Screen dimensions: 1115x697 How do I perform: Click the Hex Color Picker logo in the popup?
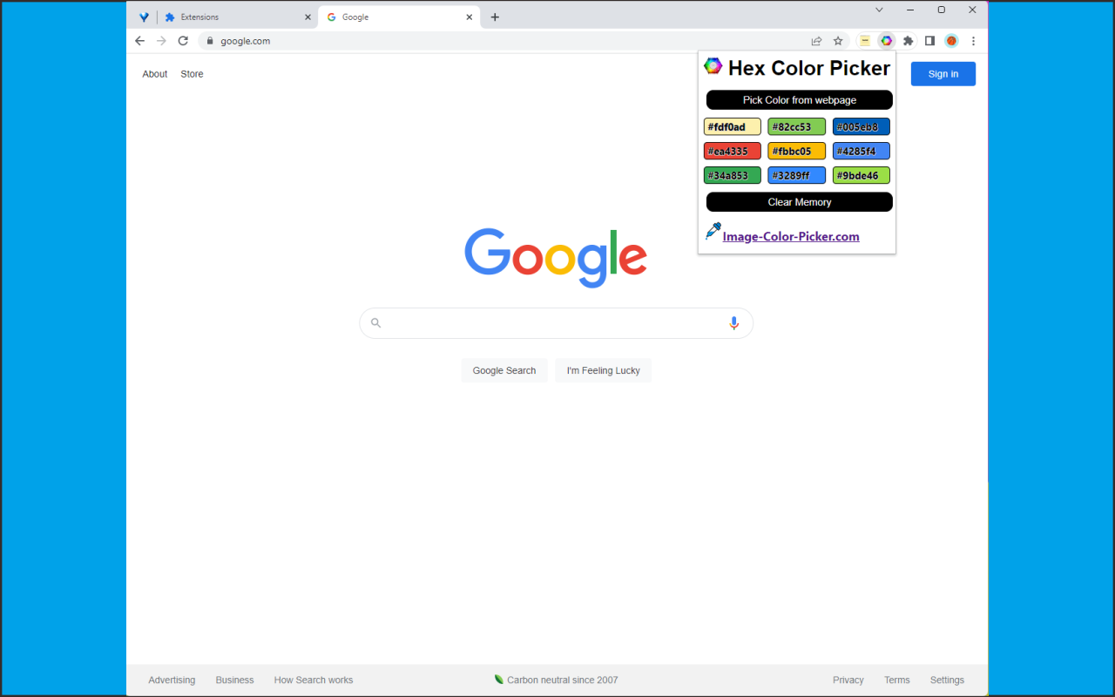(713, 65)
